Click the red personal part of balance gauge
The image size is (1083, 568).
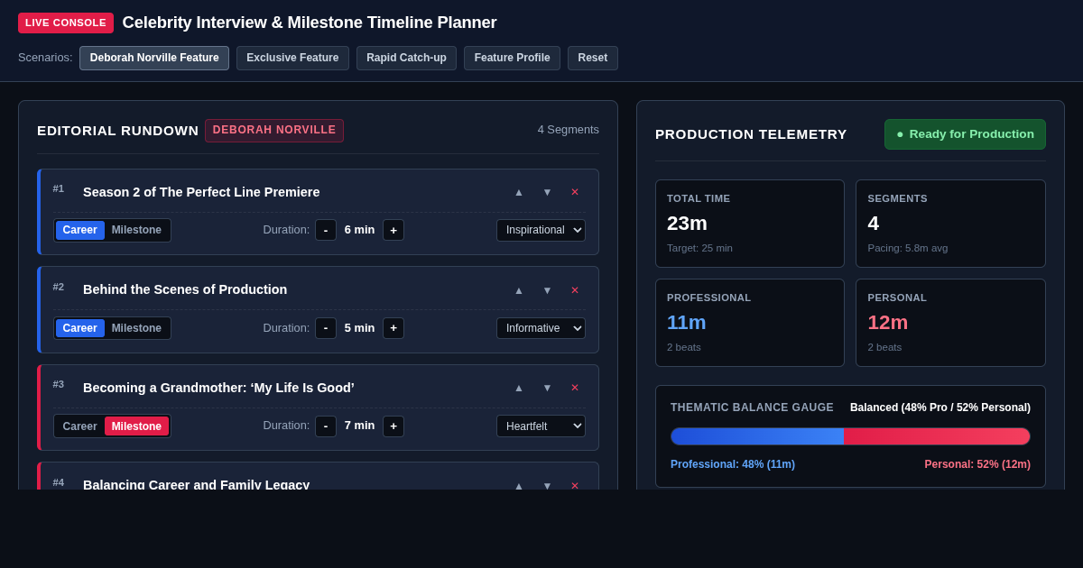tap(937, 436)
